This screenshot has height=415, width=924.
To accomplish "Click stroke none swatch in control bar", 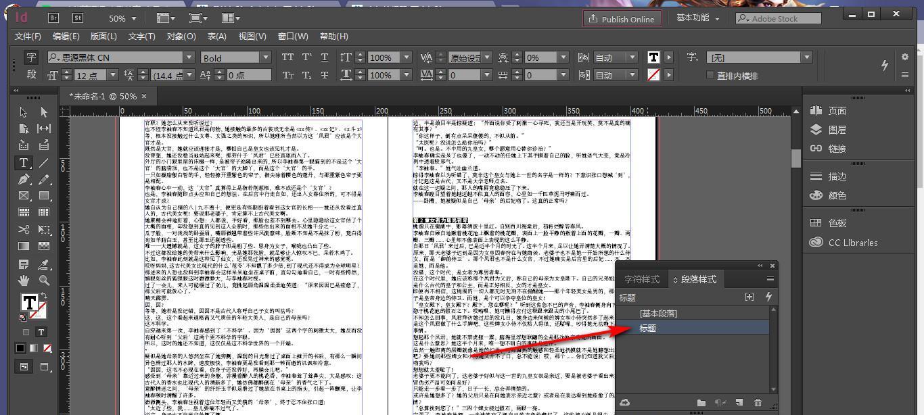I will (x=653, y=75).
